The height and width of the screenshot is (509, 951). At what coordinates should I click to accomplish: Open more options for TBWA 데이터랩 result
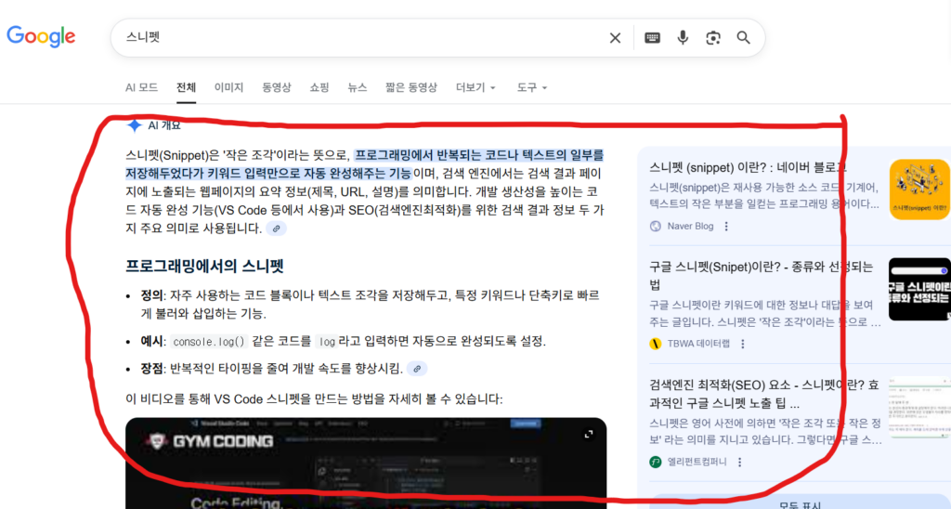pos(742,344)
